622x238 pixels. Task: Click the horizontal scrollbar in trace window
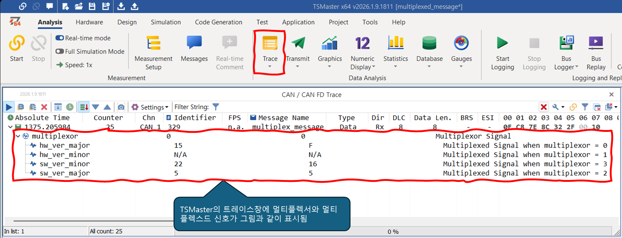coord(93,221)
